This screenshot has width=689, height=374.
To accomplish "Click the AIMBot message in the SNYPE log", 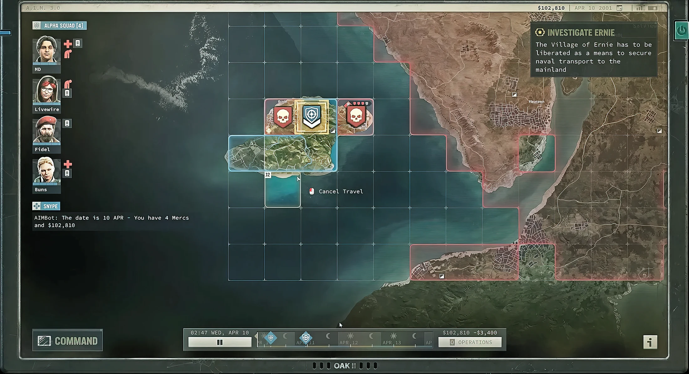I will [111, 221].
